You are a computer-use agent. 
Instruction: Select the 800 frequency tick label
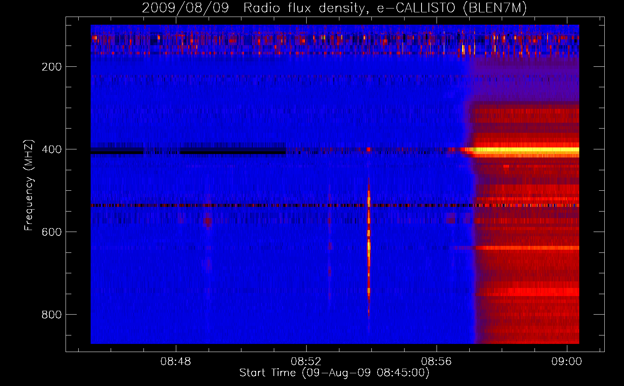[x=52, y=315]
